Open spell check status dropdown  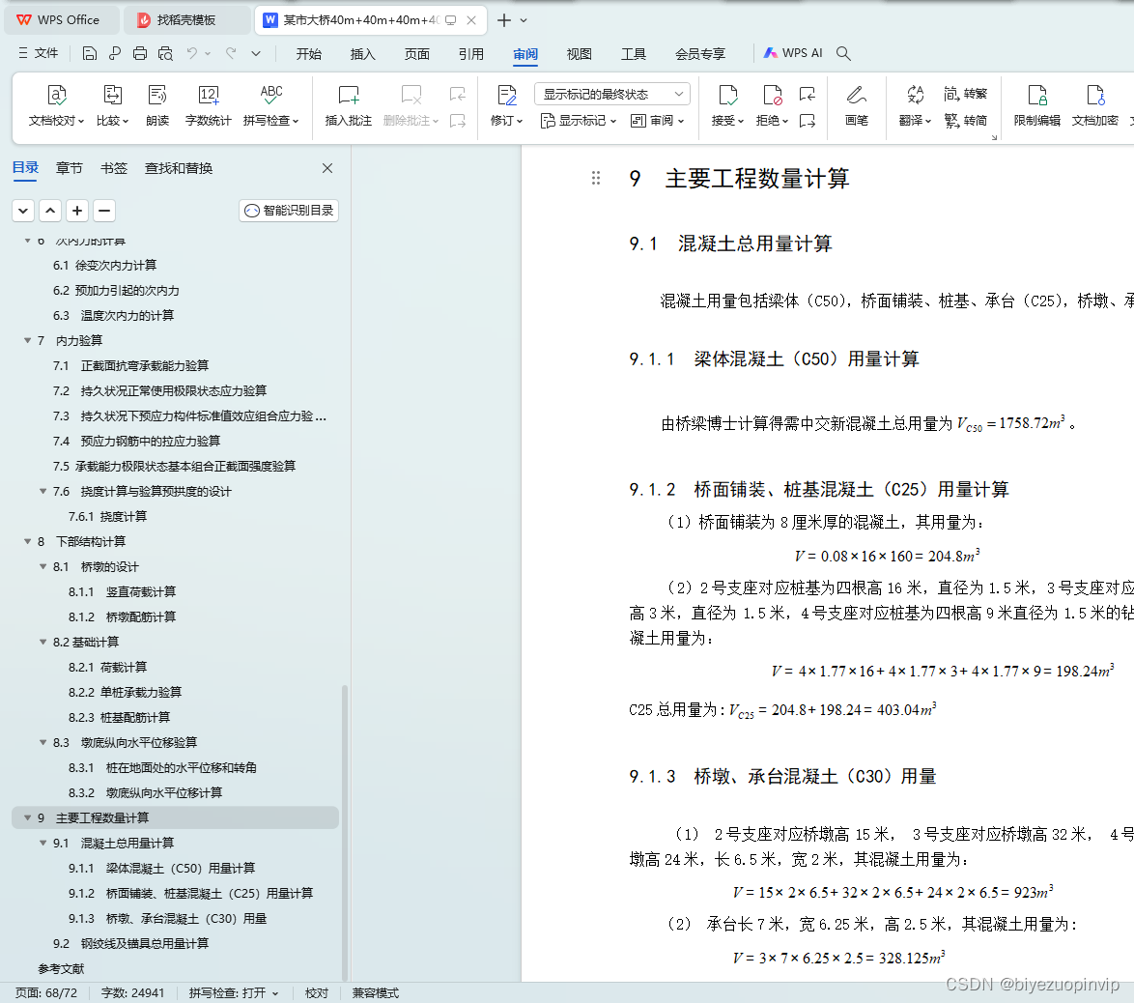[x=275, y=993]
